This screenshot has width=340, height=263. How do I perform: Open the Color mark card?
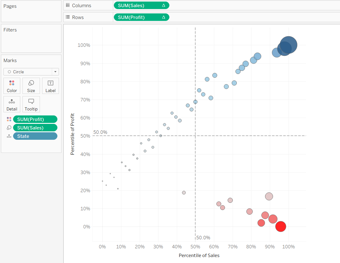(x=12, y=86)
